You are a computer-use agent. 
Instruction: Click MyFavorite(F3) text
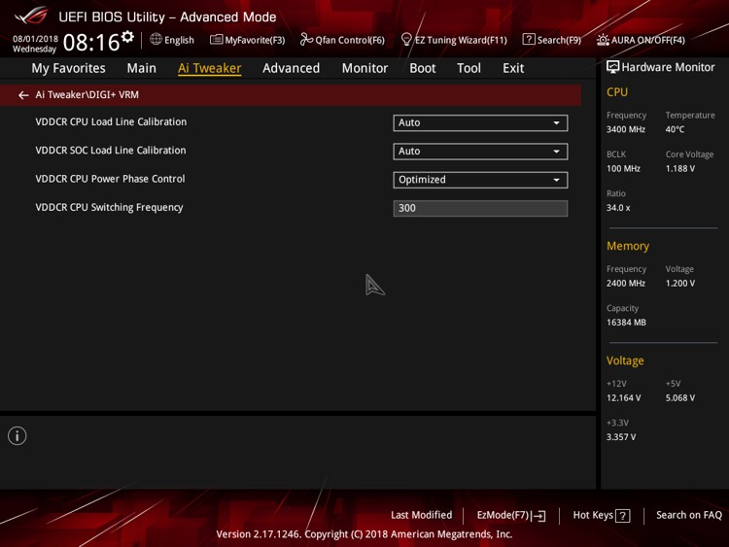pyautogui.click(x=255, y=40)
